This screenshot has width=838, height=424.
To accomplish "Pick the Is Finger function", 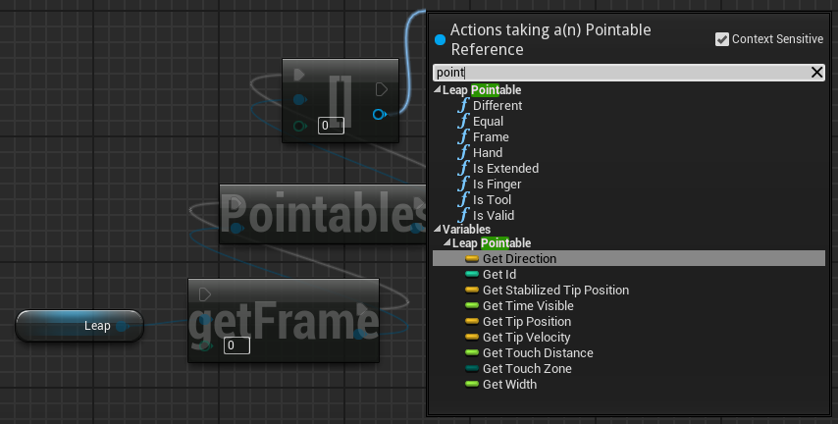I will [498, 184].
